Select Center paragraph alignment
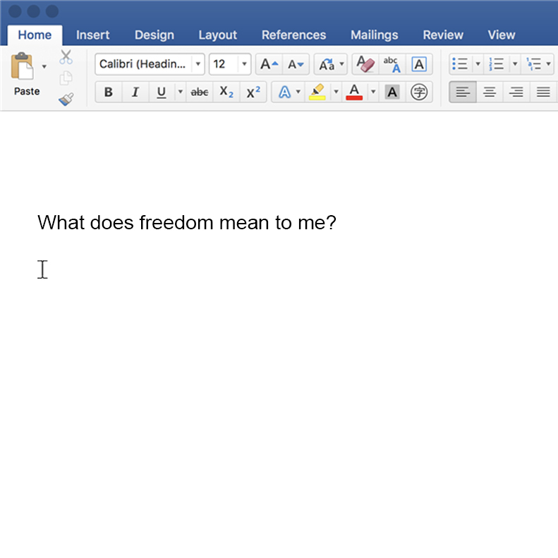The image size is (558, 558). click(490, 92)
